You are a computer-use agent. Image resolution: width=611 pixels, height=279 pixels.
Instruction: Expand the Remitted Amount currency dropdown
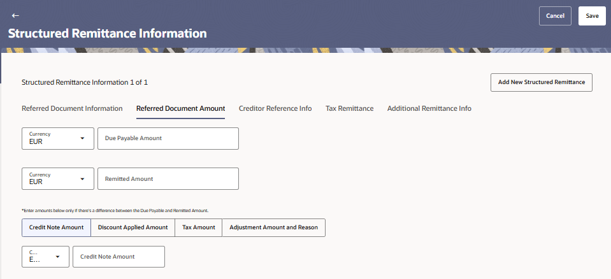(58, 178)
